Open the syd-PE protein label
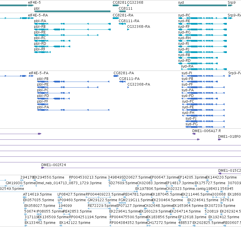This screenshot has height=227, width=241. pyautogui.click(x=188, y=107)
